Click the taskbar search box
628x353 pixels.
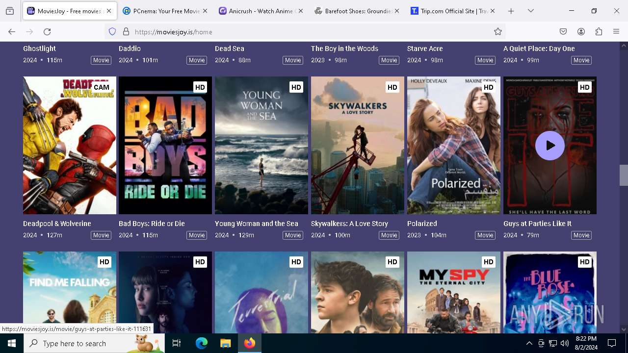tap(94, 343)
